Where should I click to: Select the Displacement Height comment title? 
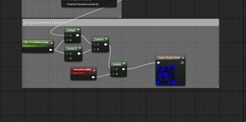pyautogui.click(x=45, y=23)
